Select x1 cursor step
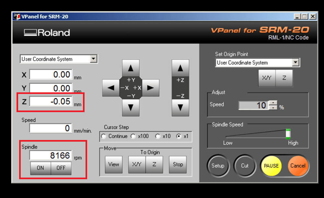This screenshot has width=324, height=198. pyautogui.click(x=179, y=136)
